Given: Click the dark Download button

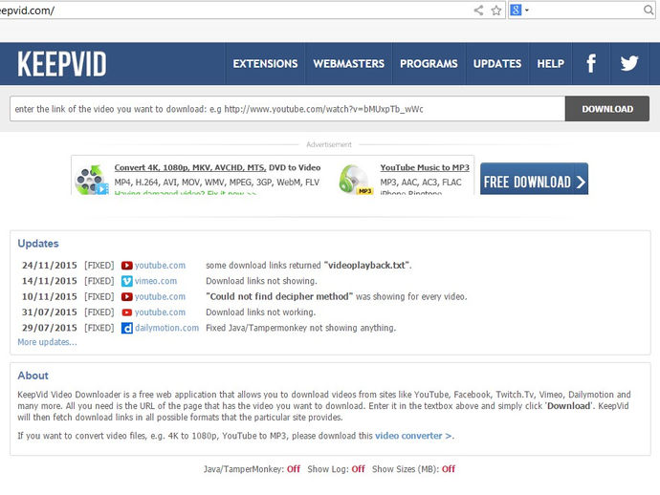Looking at the screenshot, I should click(x=607, y=109).
